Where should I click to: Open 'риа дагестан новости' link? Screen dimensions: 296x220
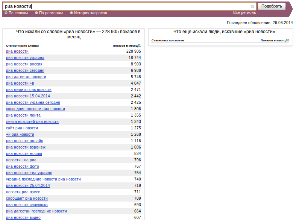tap(26, 77)
